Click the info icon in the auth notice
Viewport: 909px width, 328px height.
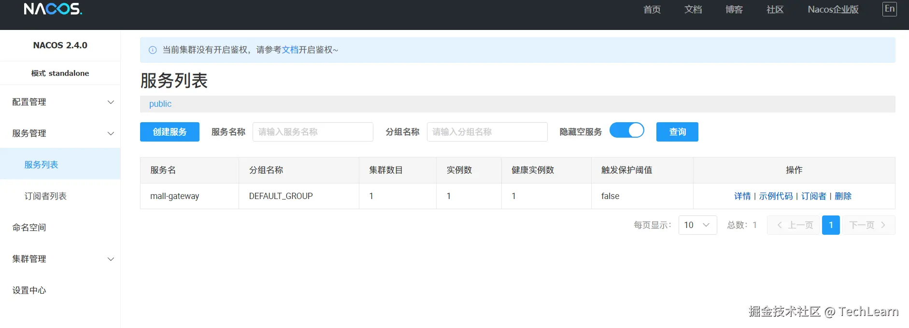[x=153, y=50]
